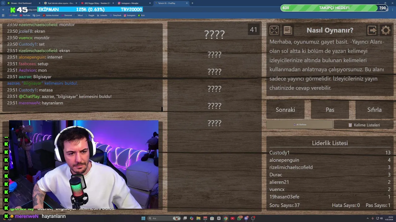Click the faabceas: setup chat message
This screenshot has height=222, width=396.
coord(28,64)
